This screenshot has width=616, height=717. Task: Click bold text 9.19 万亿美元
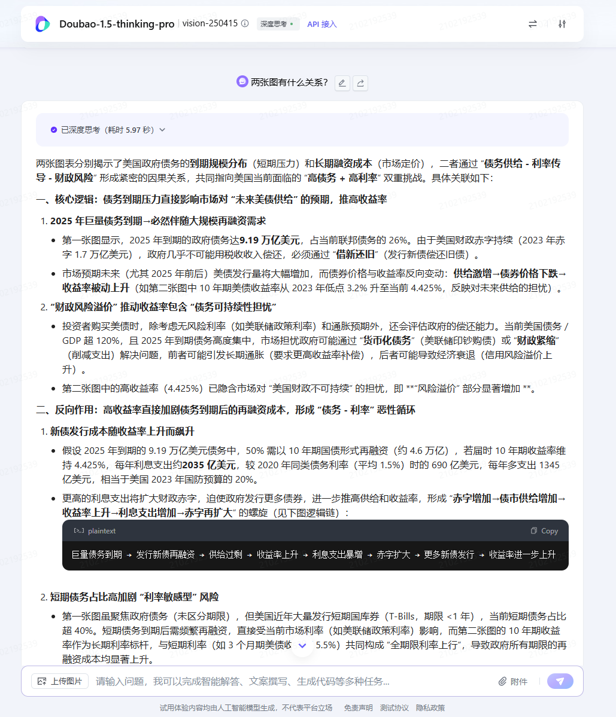coord(270,240)
